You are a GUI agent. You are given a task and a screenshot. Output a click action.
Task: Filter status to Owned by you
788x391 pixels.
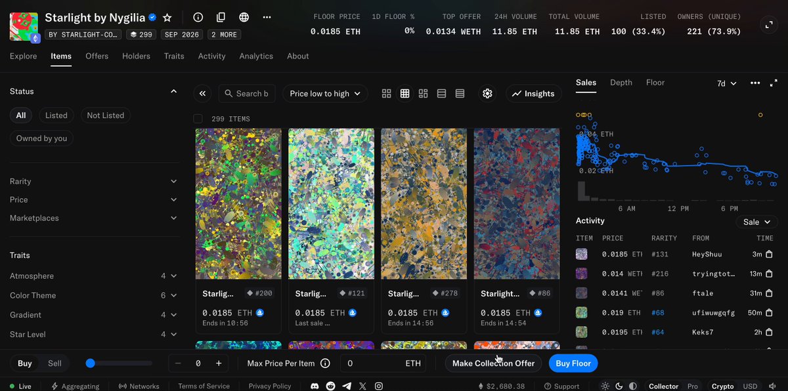click(42, 138)
